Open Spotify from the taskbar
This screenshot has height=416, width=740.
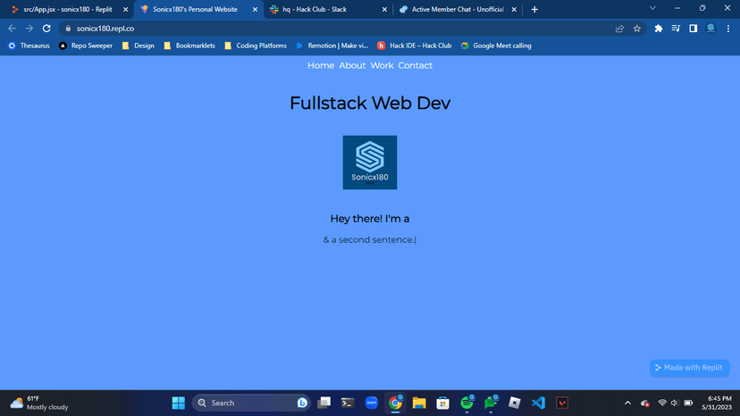(x=467, y=403)
